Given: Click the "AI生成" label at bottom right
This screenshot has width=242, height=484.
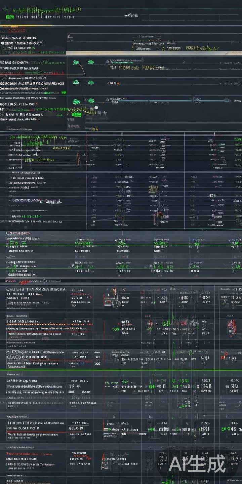Looking at the screenshot, I should pyautogui.click(x=197, y=465).
